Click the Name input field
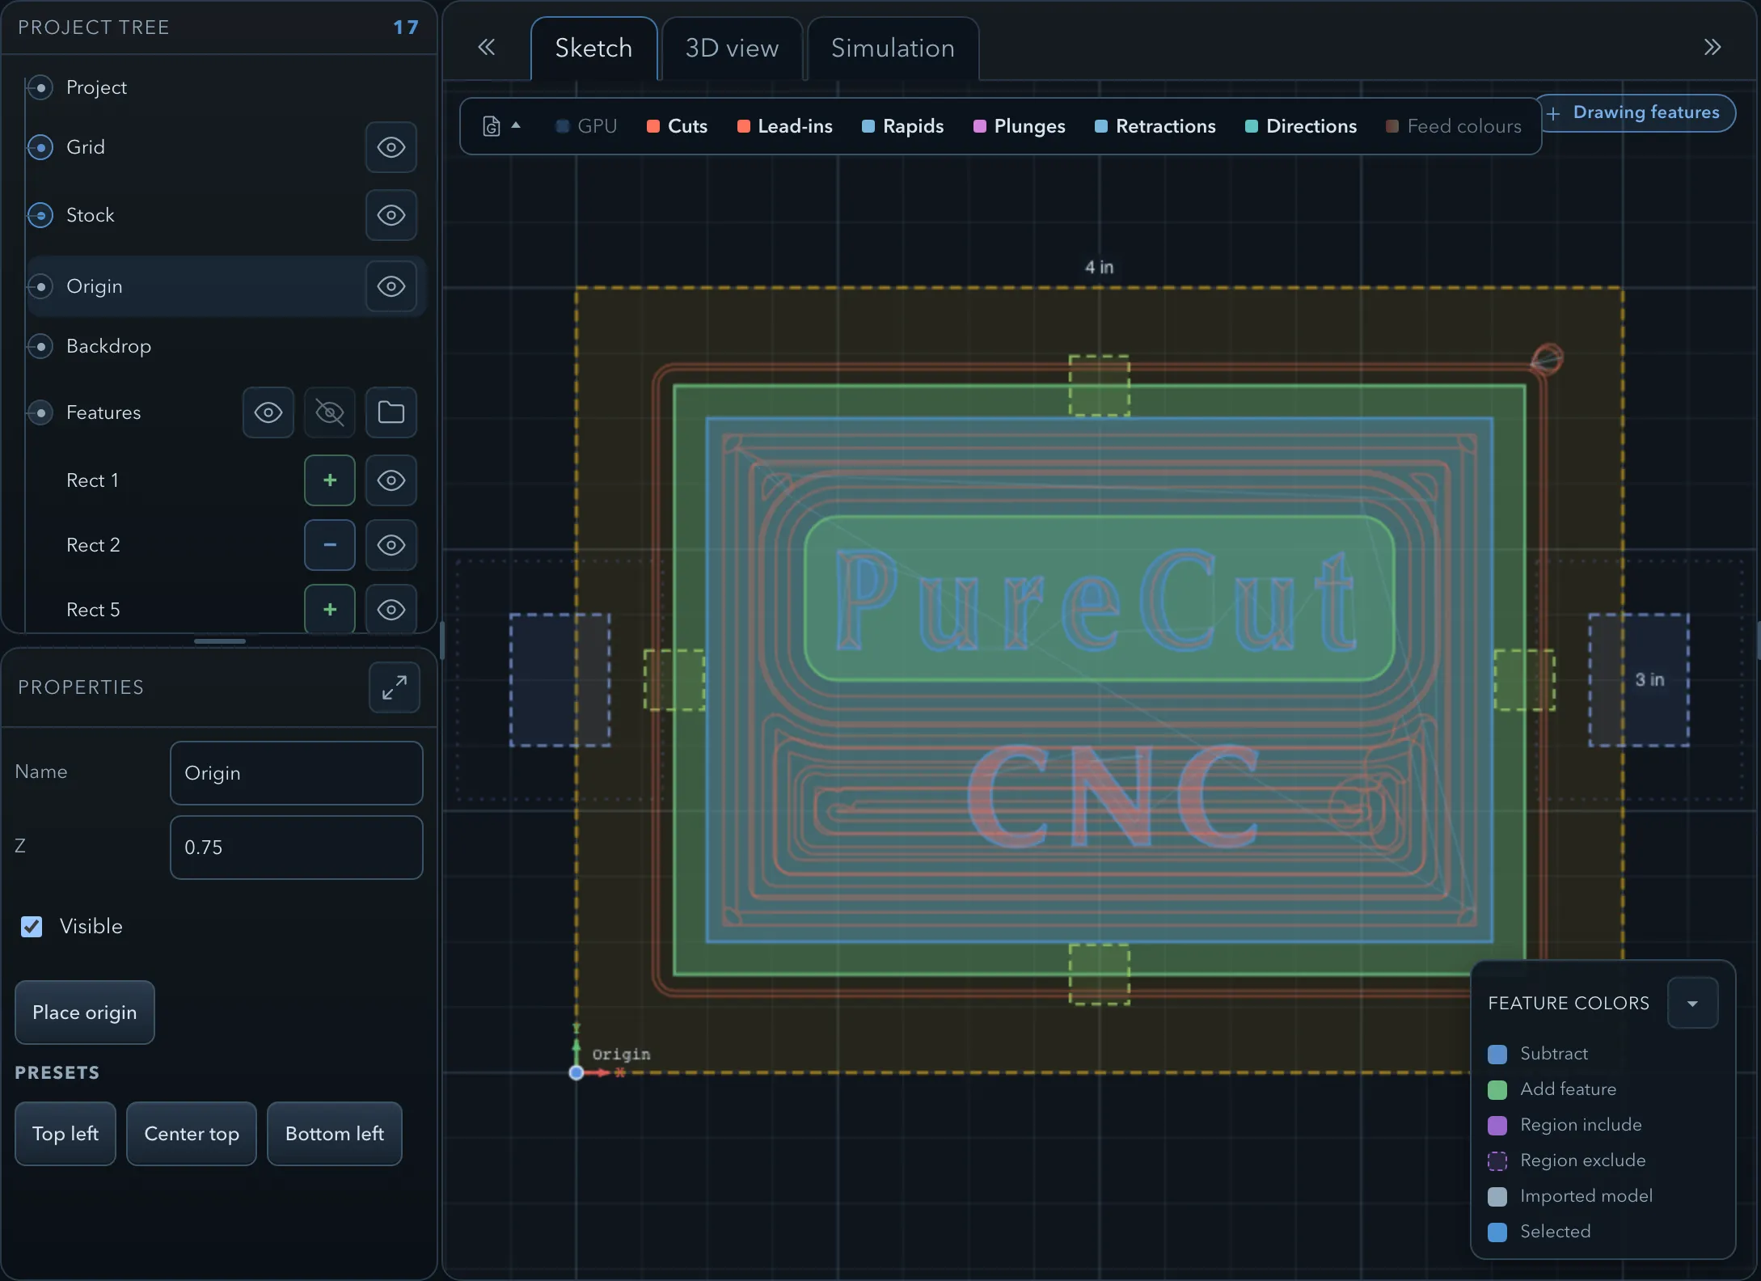The height and width of the screenshot is (1281, 1761). [x=297, y=773]
